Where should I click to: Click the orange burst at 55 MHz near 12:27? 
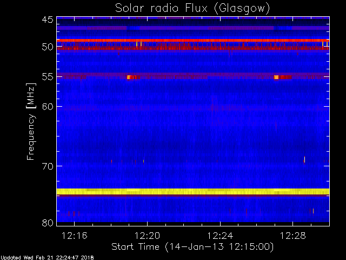click(x=276, y=77)
